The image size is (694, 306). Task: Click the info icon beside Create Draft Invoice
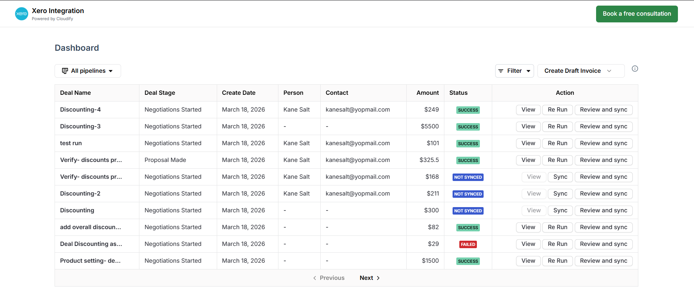point(635,69)
